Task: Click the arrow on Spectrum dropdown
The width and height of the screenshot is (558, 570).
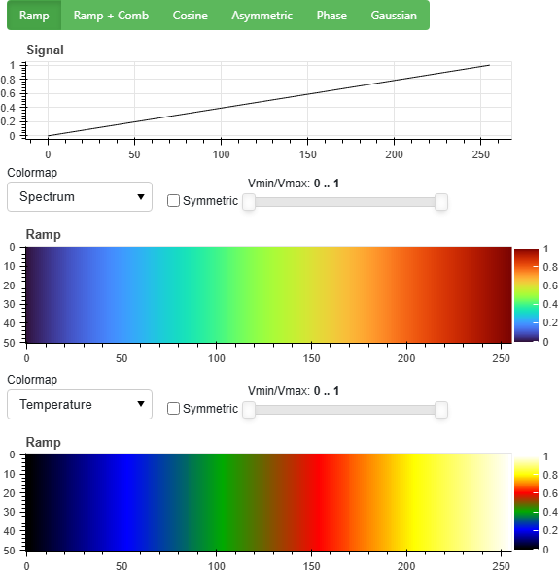Action: click(141, 197)
